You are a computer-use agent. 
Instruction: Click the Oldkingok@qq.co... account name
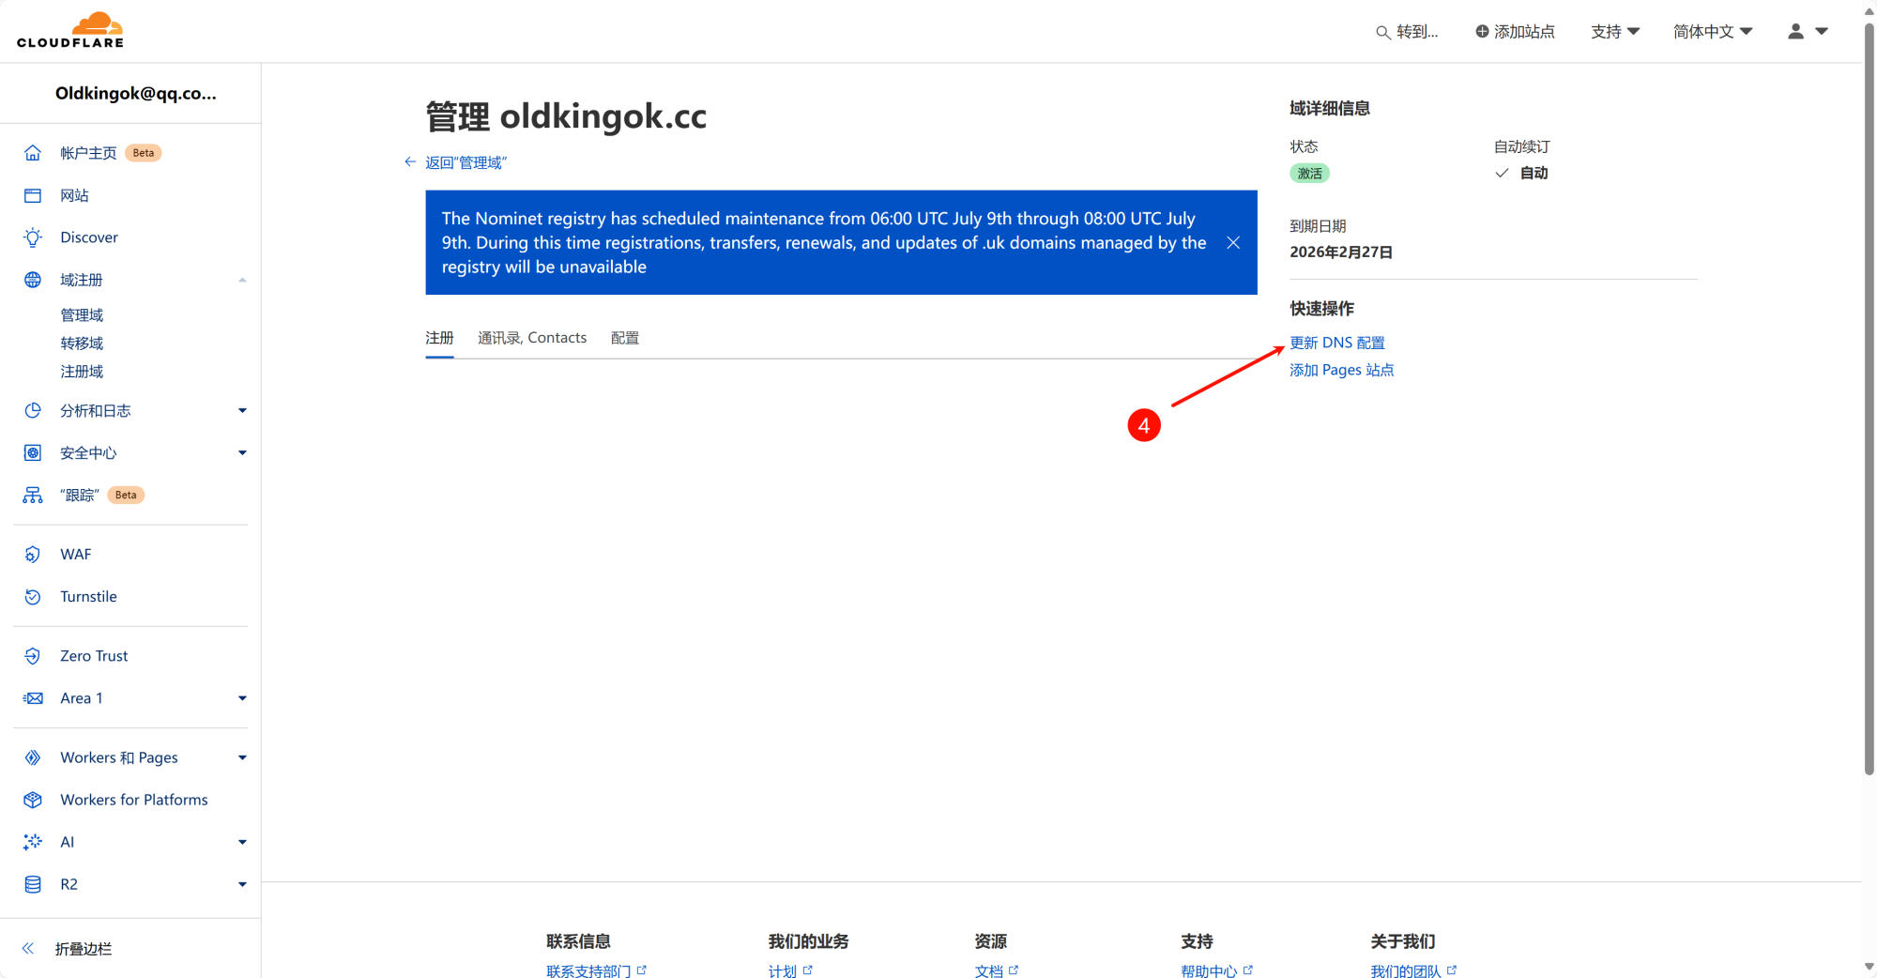tap(136, 93)
